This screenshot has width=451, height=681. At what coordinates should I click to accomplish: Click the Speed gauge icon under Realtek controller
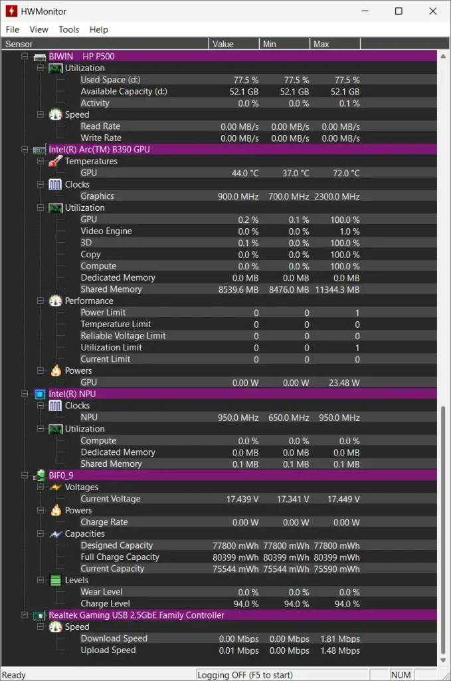tap(56, 626)
